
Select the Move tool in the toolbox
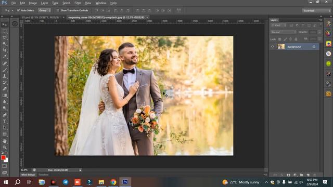(x=5, y=24)
